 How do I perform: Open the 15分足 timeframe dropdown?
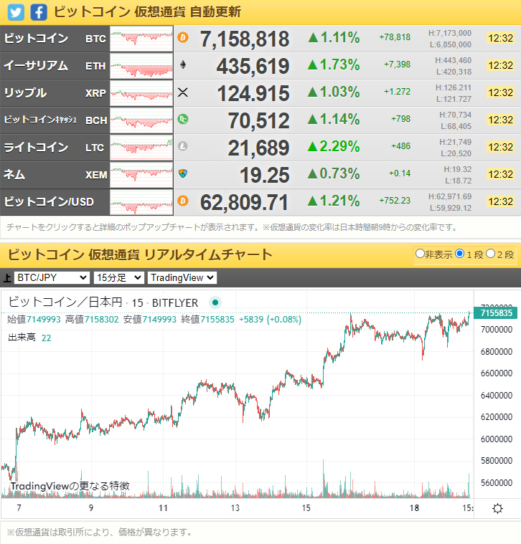tap(118, 277)
